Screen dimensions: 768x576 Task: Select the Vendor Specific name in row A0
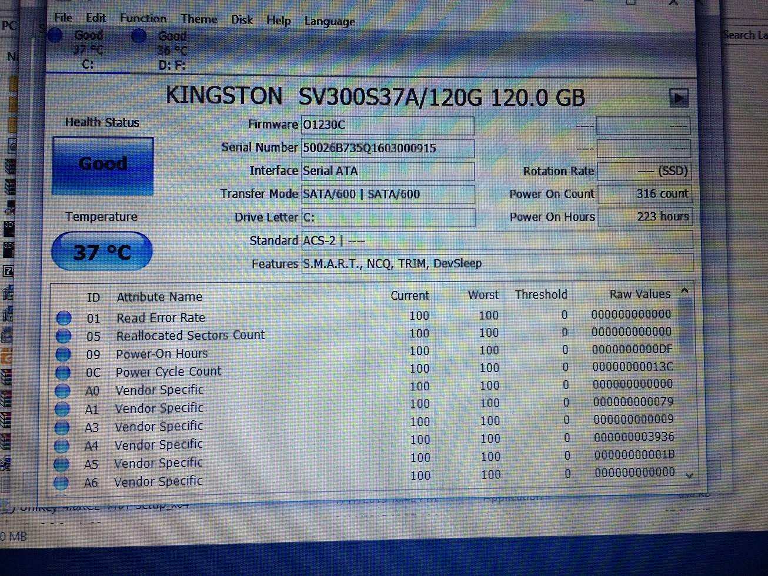(x=159, y=390)
